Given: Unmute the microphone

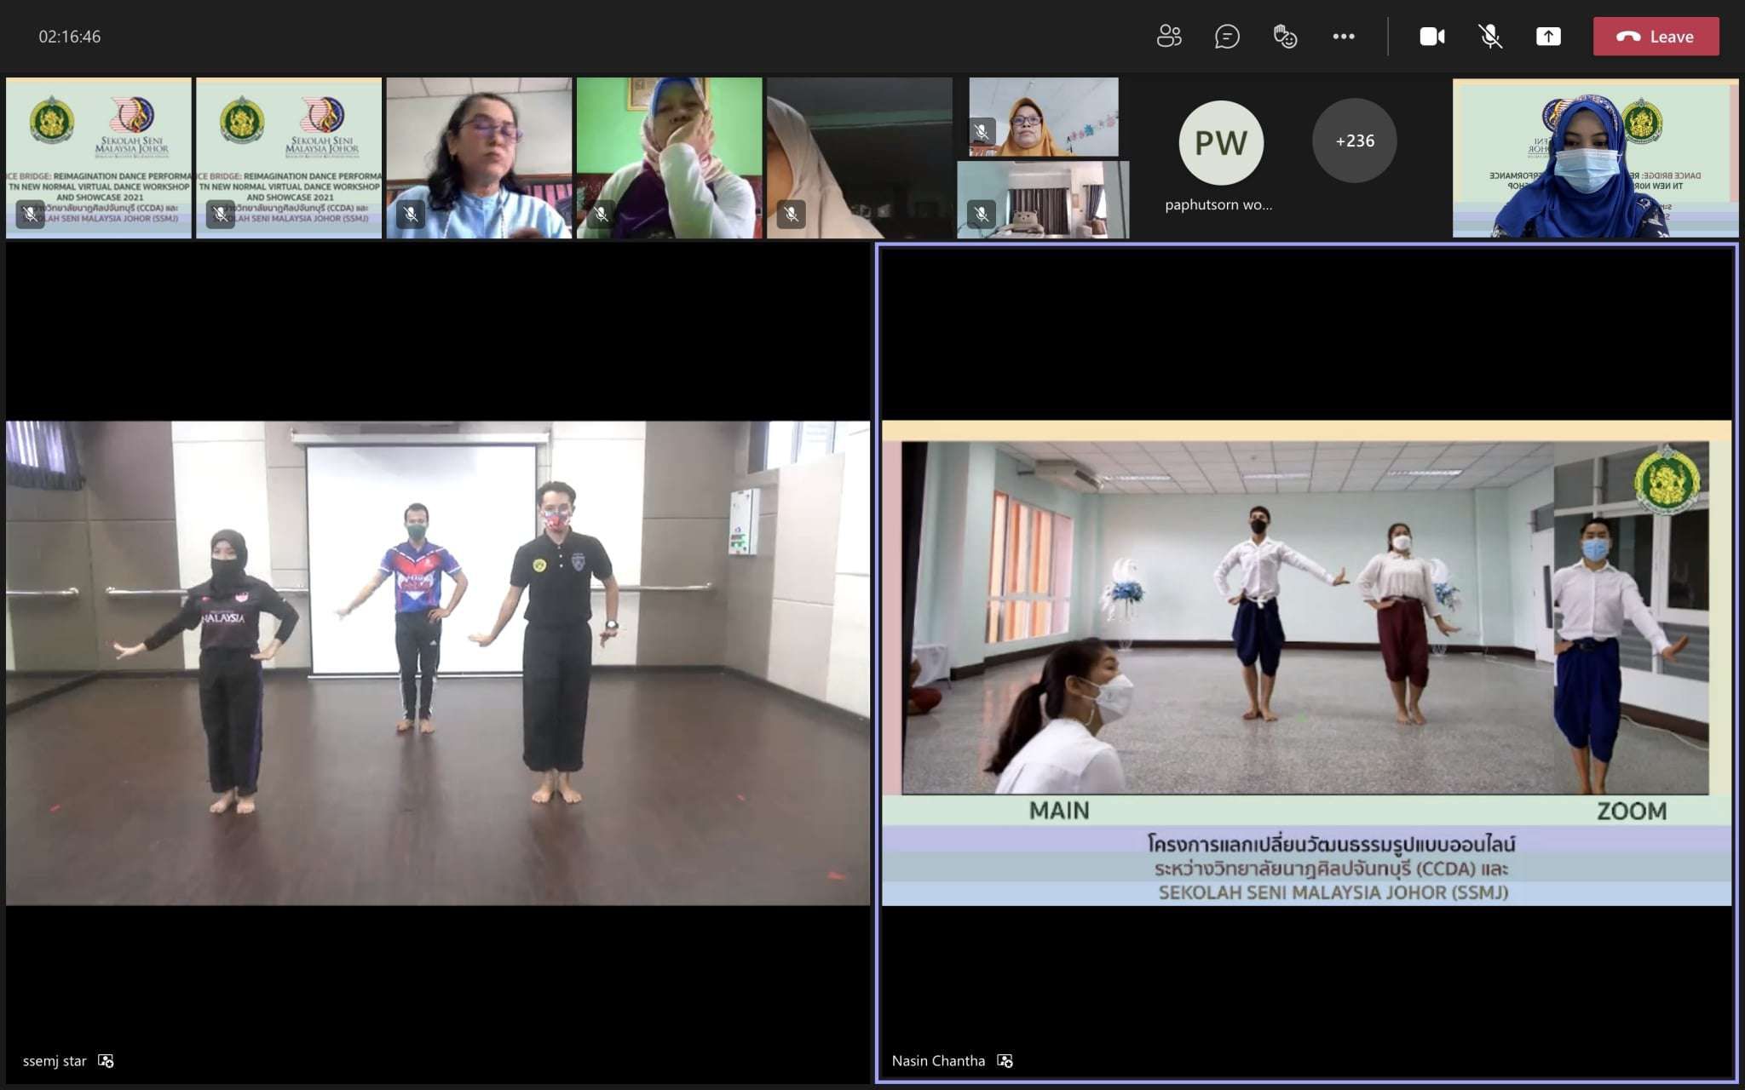Looking at the screenshot, I should tap(1489, 37).
